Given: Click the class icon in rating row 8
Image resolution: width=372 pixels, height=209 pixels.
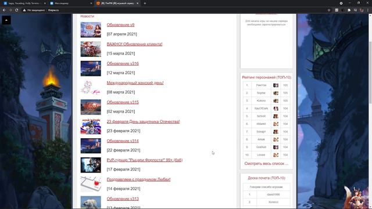Looking at the screenshot, I should coord(276,139).
